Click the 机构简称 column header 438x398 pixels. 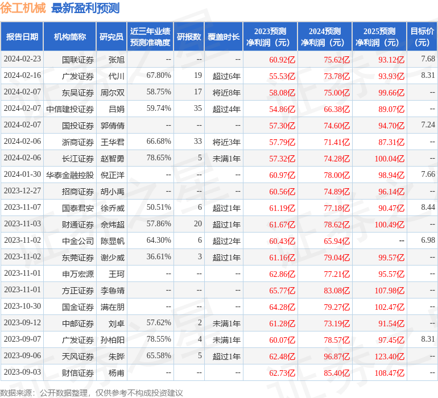click(x=70, y=36)
